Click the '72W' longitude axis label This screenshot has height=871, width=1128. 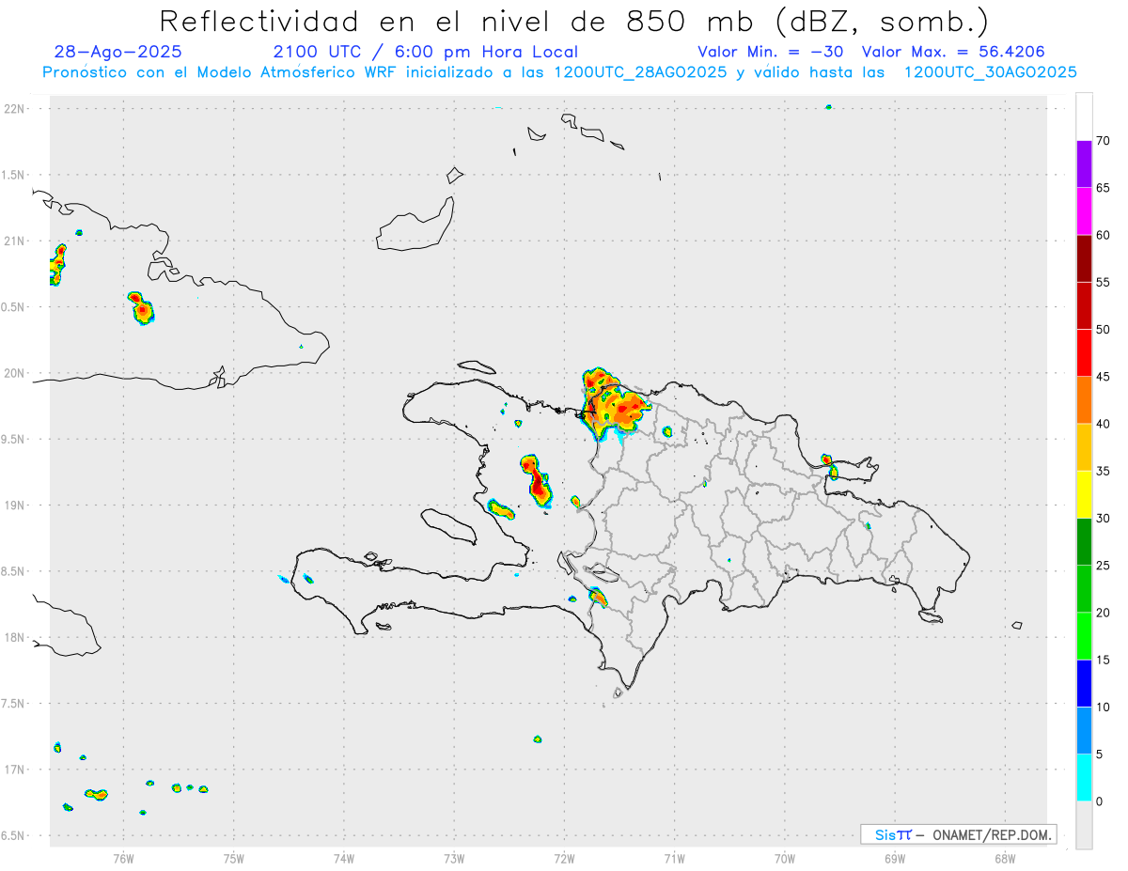564,858
